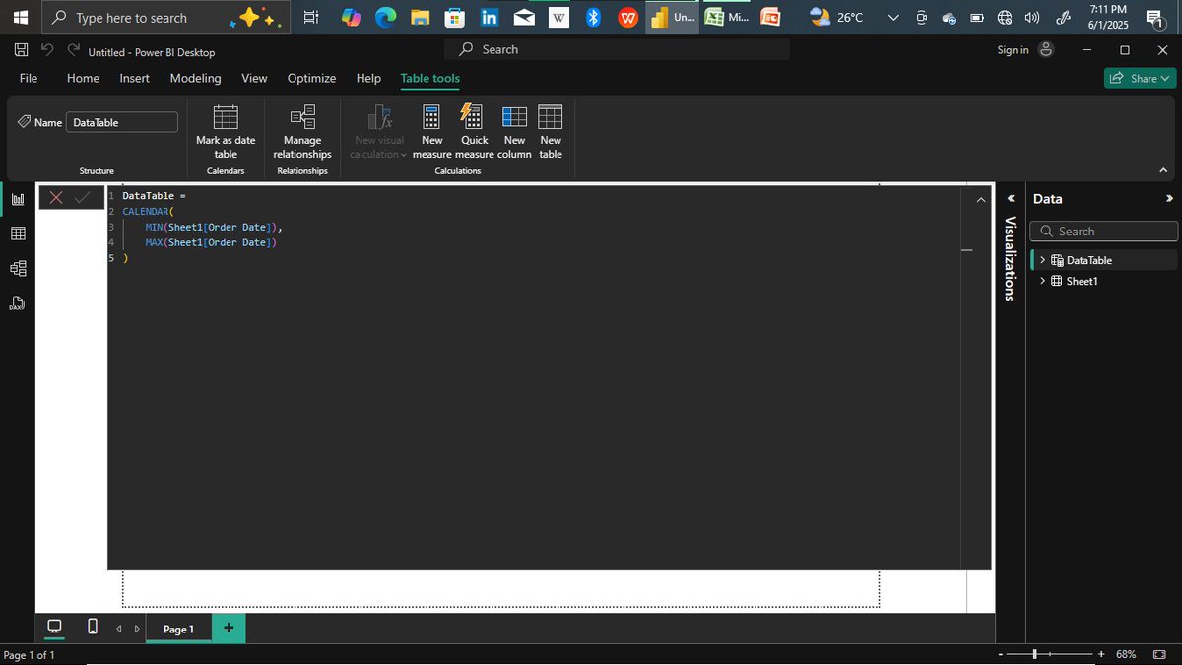Screen dimensions: 1182x665
Task: Switch to Model view in left sidebar
Action: pos(18,268)
